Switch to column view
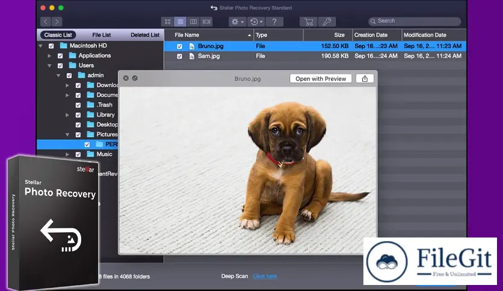The height and width of the screenshot is (291, 503). [x=193, y=22]
